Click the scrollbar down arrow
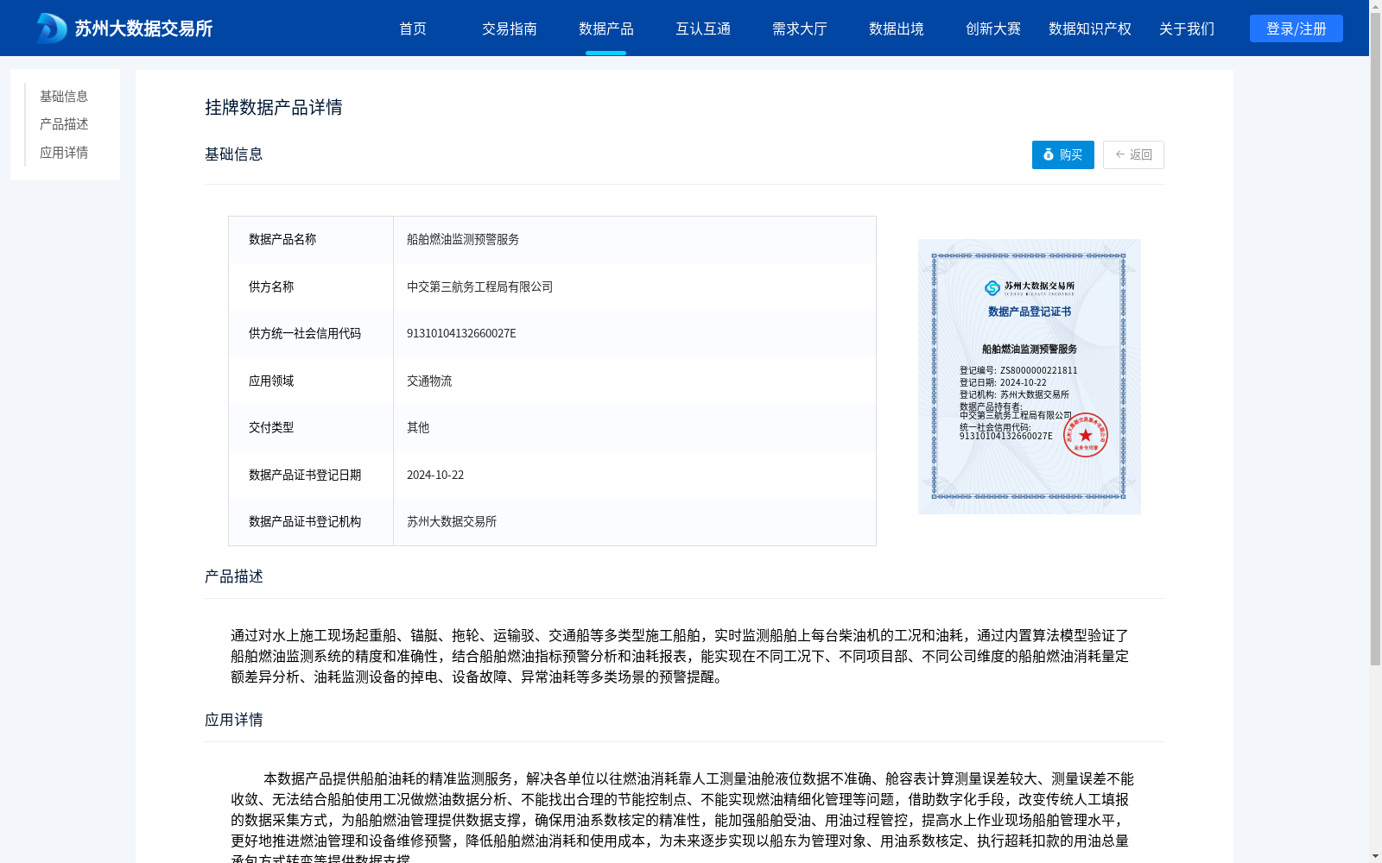Screen dimensions: 1382x863 point(1375,856)
